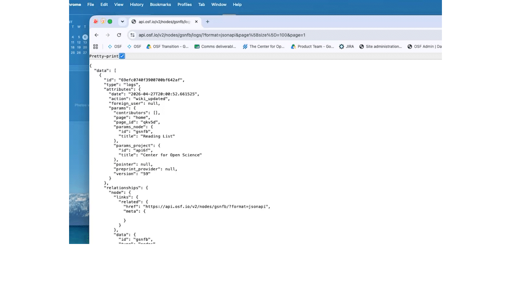Screen dimensions: 511x287
Task: Click the "contributors": [] line
Action: (x=137, y=113)
